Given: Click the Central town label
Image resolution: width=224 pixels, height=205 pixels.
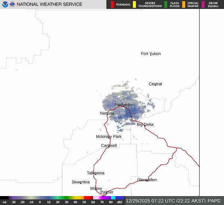Looking at the screenshot, I should 155,84.
